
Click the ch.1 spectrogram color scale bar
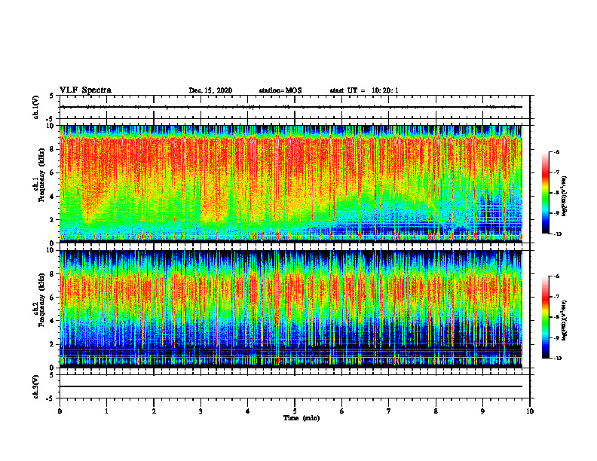[545, 193]
